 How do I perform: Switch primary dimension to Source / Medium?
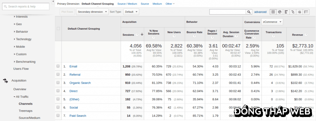[127, 4]
